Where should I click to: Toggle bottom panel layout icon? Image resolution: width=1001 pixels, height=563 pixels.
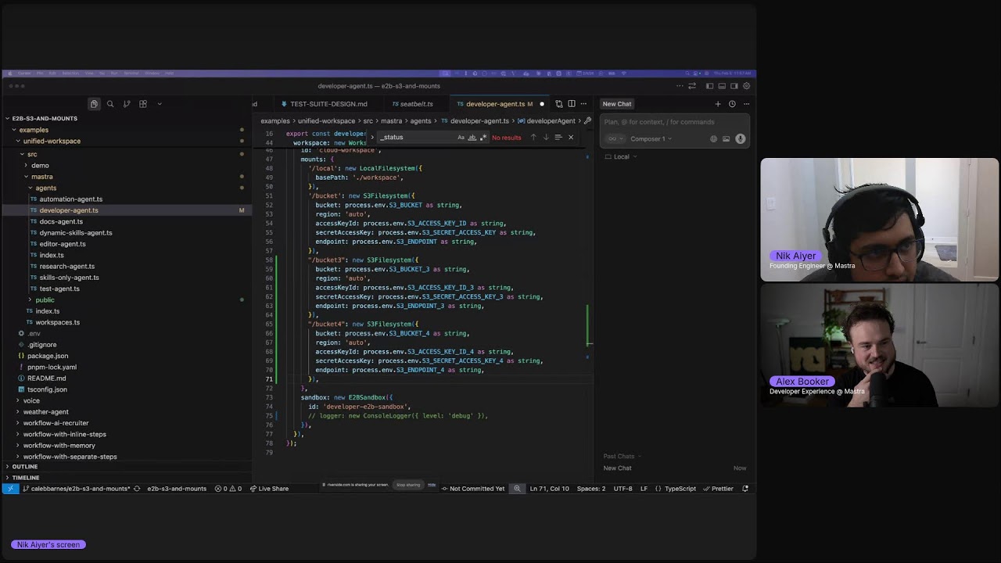click(x=722, y=86)
